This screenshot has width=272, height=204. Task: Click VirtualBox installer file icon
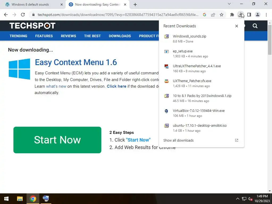(x=167, y=111)
